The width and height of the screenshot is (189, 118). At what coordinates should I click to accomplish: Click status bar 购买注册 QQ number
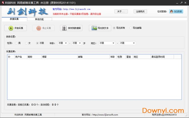coord(164,115)
